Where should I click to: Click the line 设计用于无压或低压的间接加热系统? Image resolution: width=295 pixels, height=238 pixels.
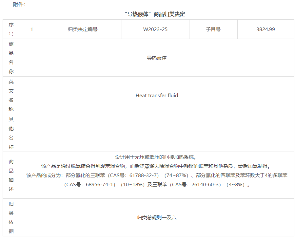157,157
